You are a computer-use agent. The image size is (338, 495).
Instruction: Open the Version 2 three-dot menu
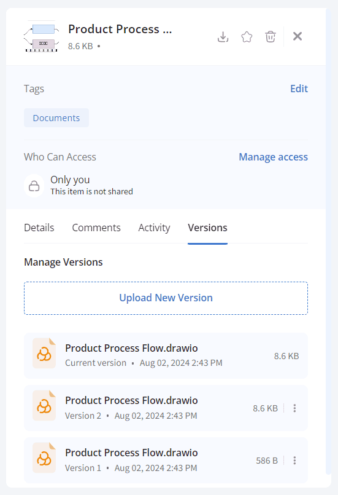294,408
